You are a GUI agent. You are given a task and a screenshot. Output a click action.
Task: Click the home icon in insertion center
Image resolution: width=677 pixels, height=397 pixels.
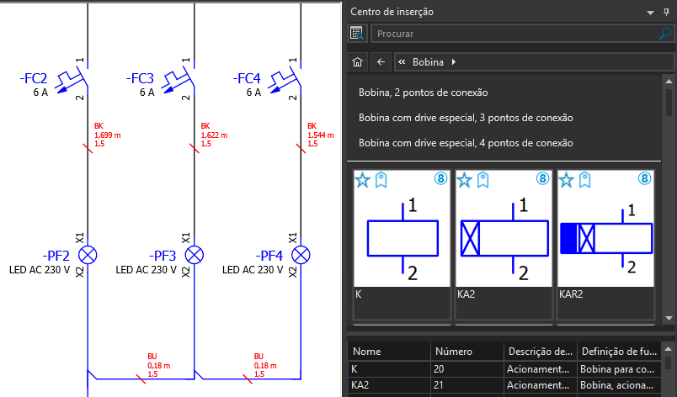point(357,62)
